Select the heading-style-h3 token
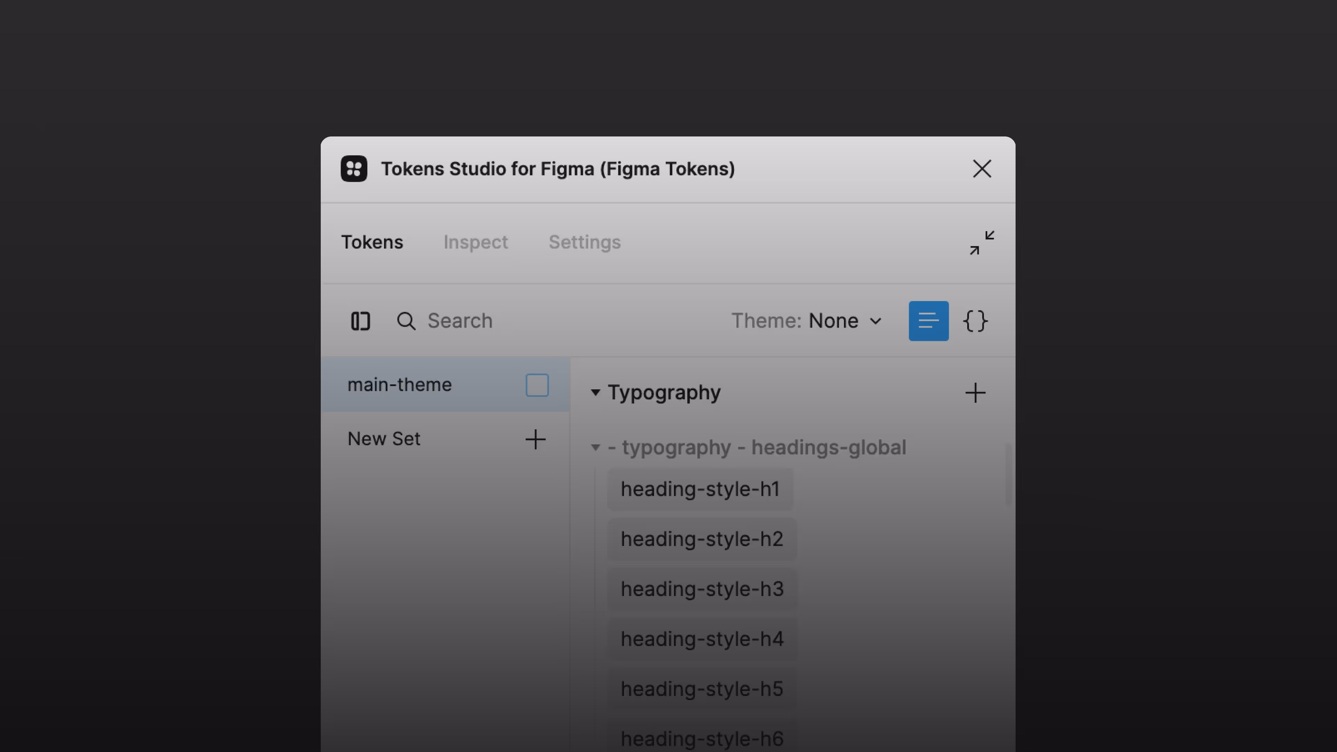This screenshot has width=1337, height=752. coord(702,589)
